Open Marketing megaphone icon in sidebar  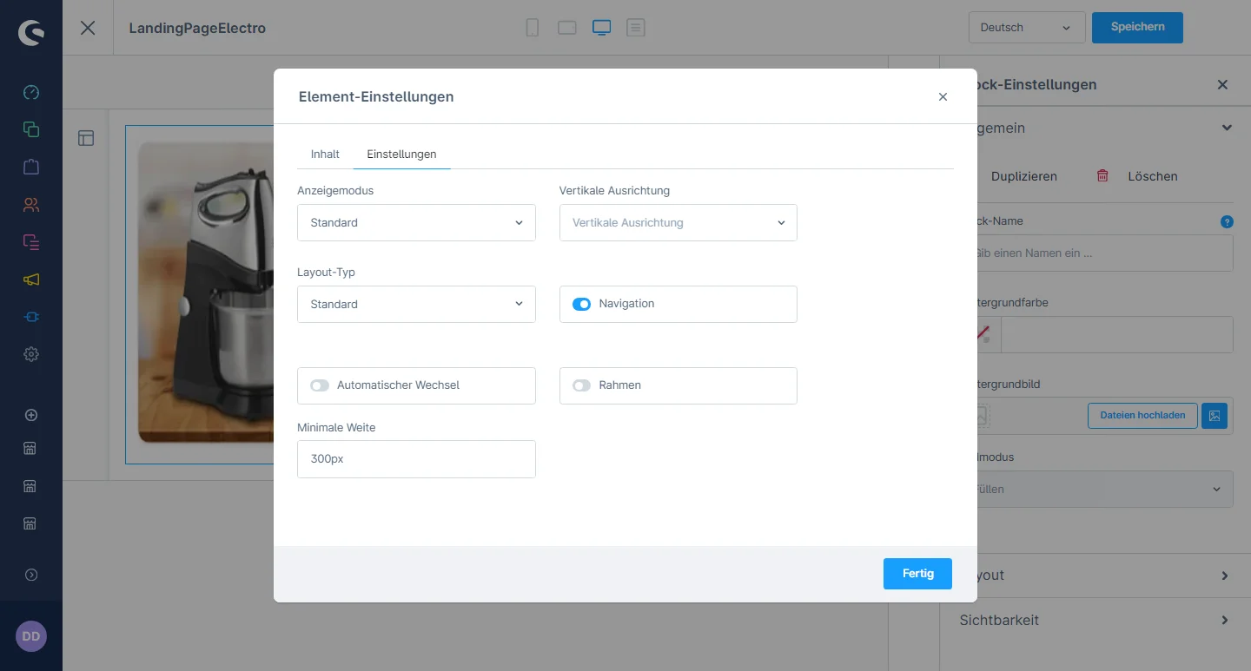click(31, 280)
